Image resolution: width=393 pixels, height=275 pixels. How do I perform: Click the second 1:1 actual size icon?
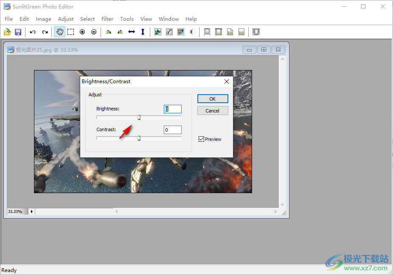[241, 32]
